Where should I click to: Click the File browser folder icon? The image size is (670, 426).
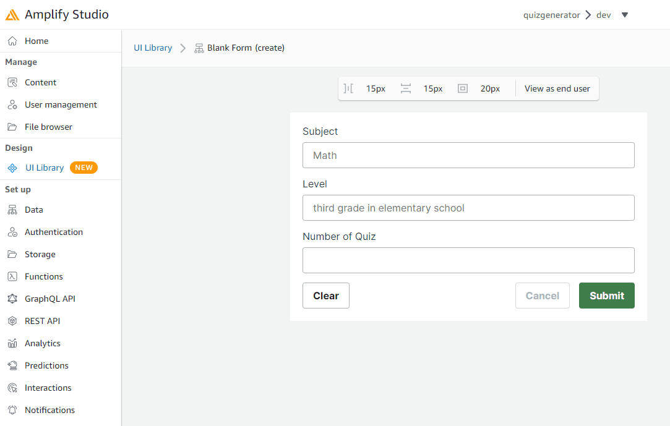pyautogui.click(x=12, y=127)
